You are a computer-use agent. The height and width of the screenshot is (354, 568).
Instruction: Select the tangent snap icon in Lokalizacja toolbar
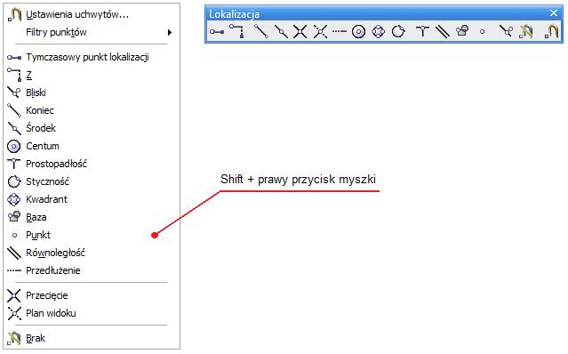coord(398,31)
